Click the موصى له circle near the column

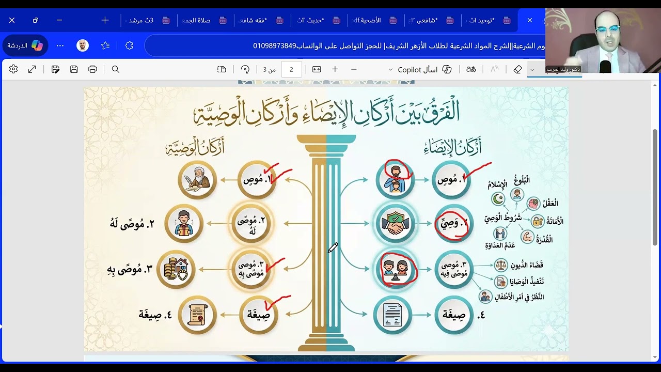250,224
